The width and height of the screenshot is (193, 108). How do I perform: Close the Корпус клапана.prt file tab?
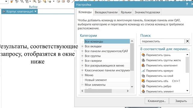[x=36, y=11]
